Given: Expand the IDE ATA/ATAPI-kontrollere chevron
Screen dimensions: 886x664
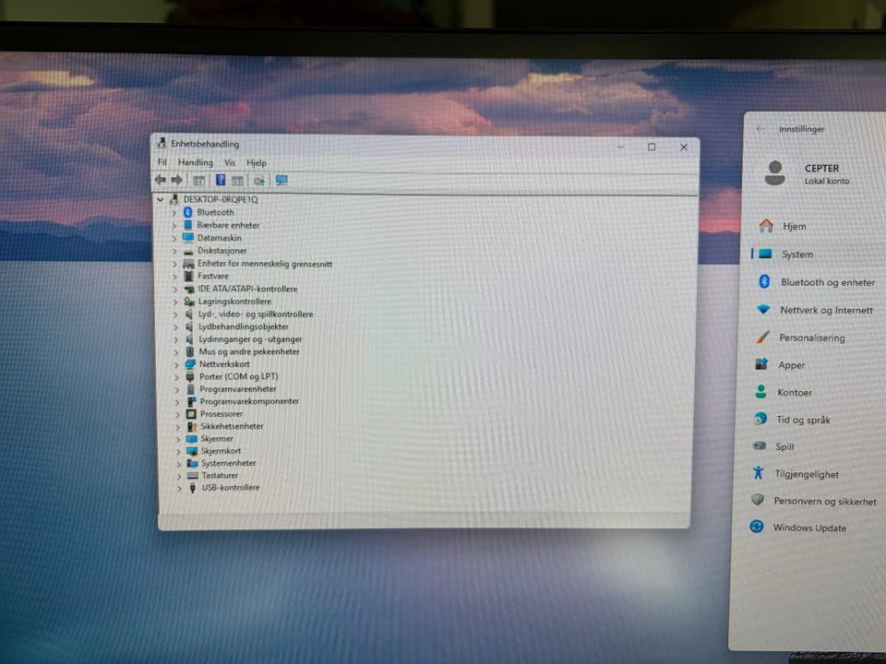Looking at the screenshot, I should tap(175, 289).
